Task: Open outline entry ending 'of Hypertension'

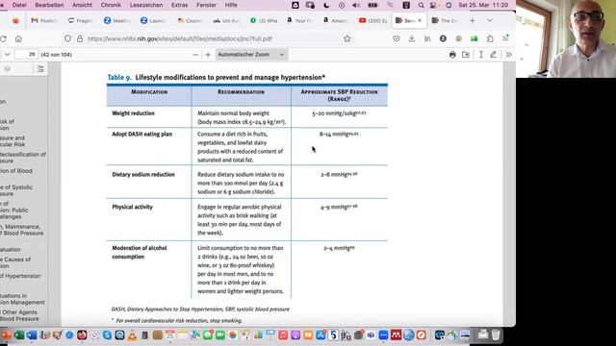Action: pyautogui.click(x=20, y=276)
